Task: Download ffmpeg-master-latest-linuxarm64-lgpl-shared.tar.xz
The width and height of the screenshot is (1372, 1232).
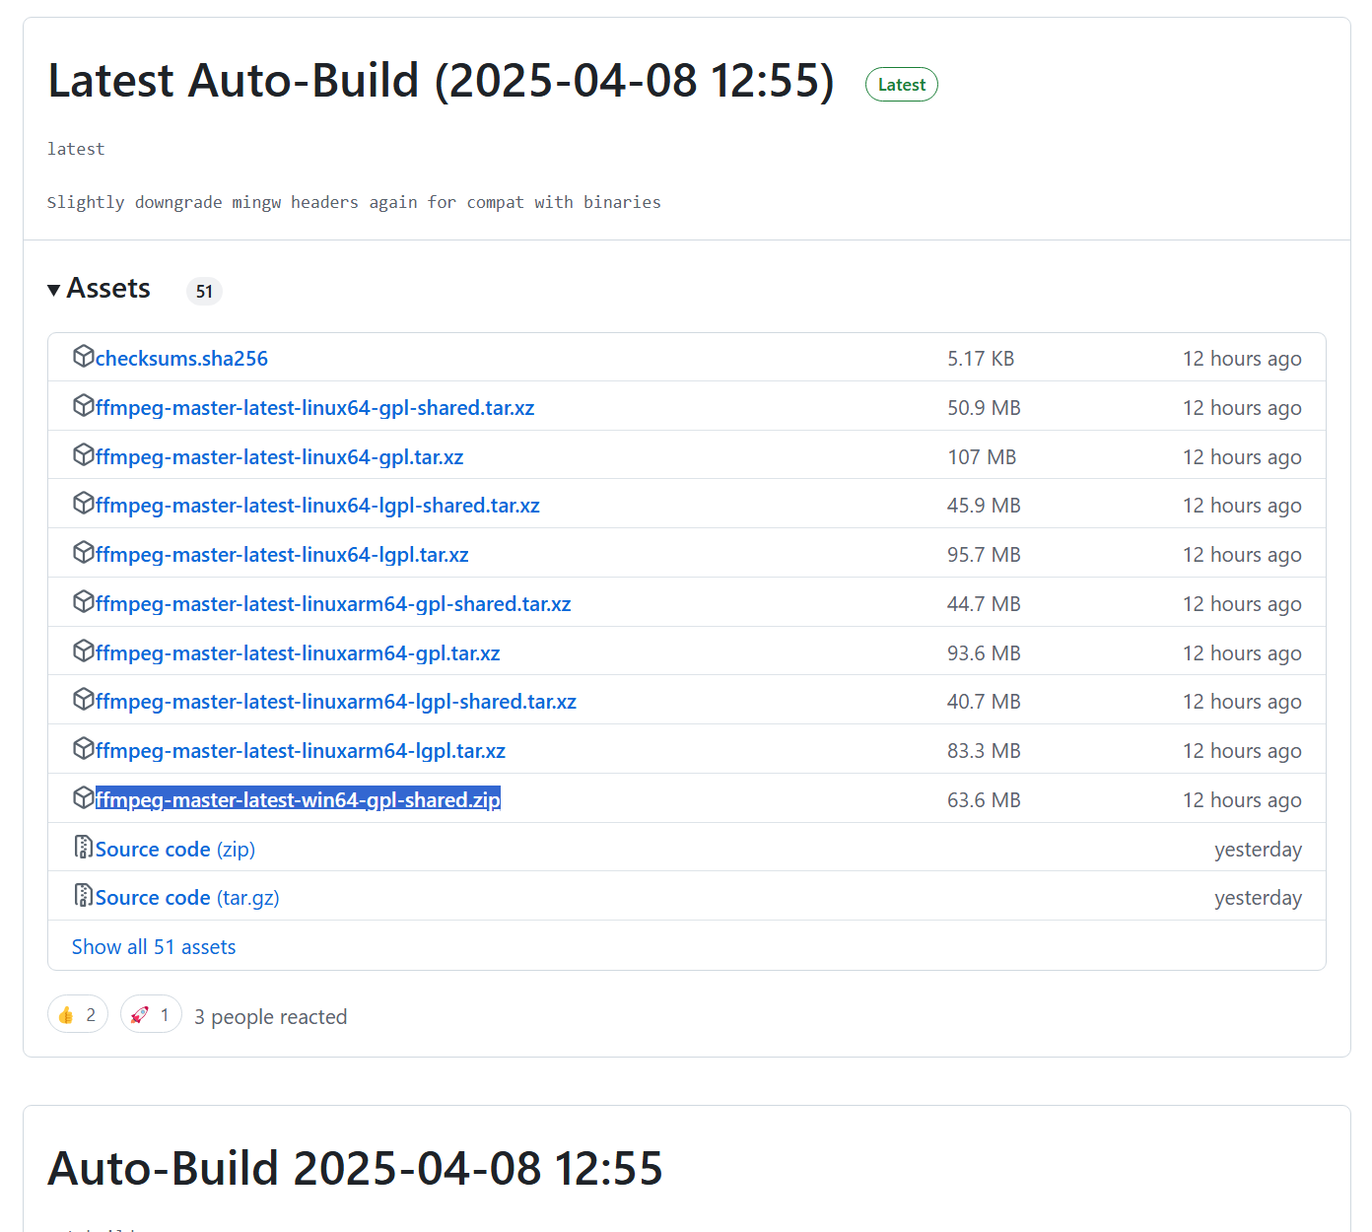Action: point(336,702)
